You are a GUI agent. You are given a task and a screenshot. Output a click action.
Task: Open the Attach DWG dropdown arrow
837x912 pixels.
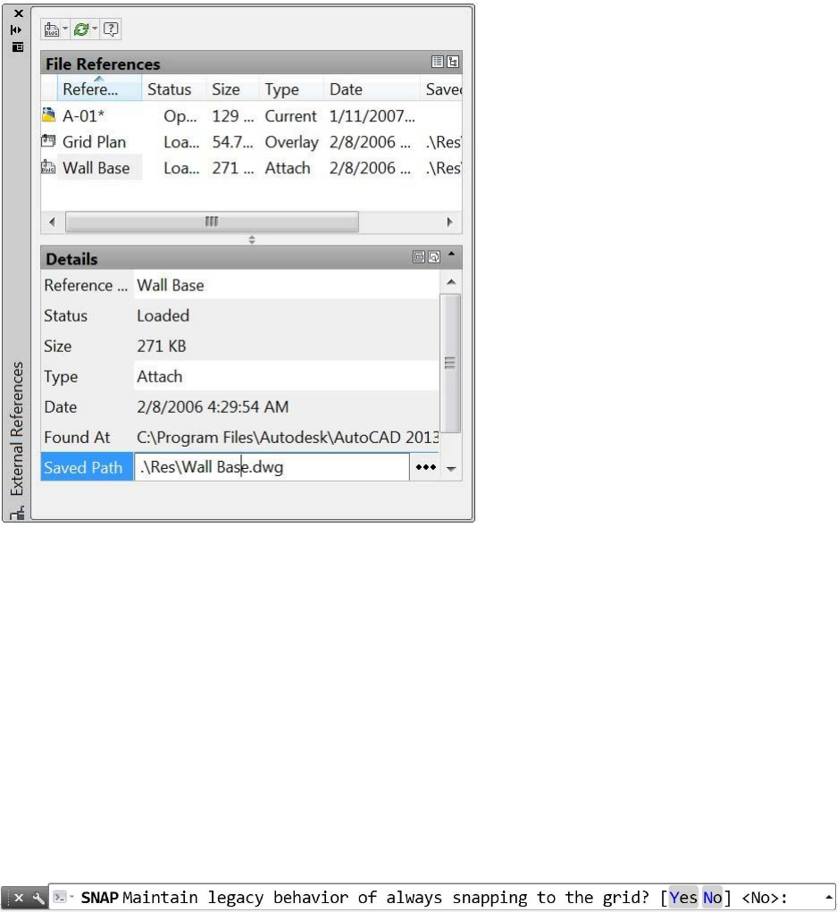point(65,29)
